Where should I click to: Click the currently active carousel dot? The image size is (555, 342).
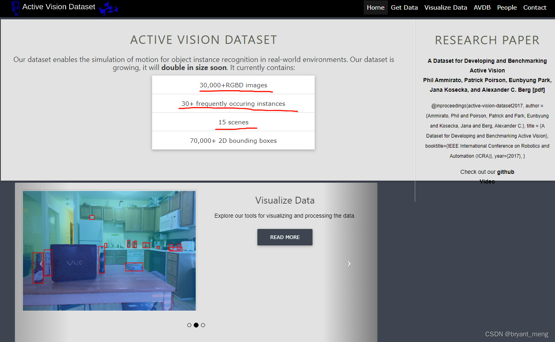[196, 325]
